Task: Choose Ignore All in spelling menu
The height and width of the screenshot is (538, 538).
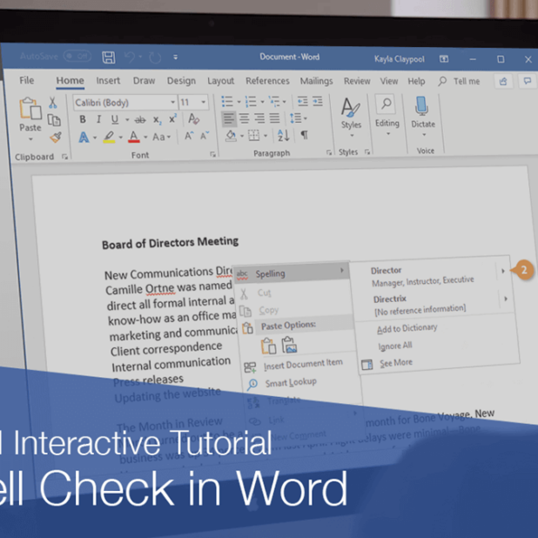Action: click(395, 346)
